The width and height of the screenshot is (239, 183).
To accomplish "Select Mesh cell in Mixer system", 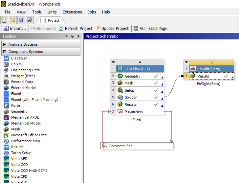I will coord(140,83).
